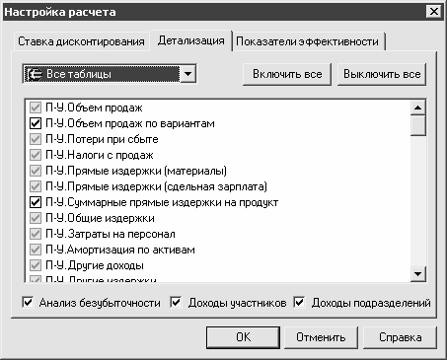Click the list scrollbar thumb
Image resolution: width=447 pixels, height=360 pixels.
[418, 125]
